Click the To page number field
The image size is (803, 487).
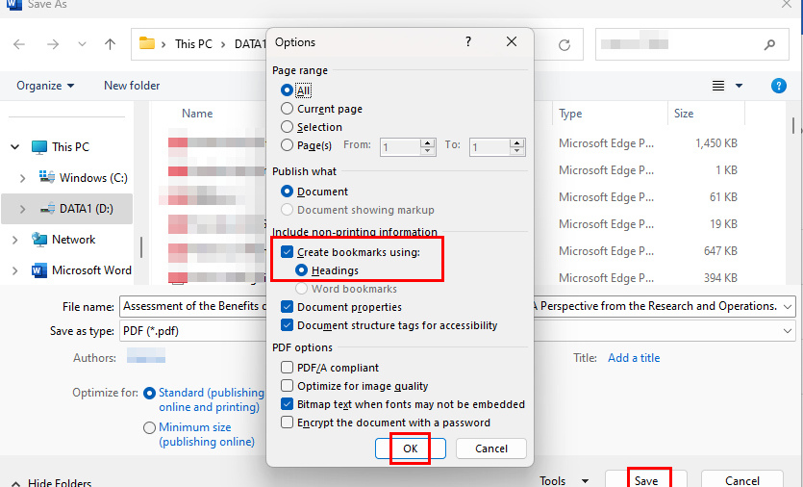(489, 147)
